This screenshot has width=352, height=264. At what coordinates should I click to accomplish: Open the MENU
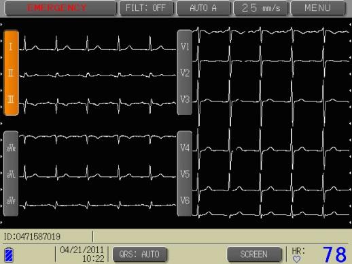click(318, 8)
